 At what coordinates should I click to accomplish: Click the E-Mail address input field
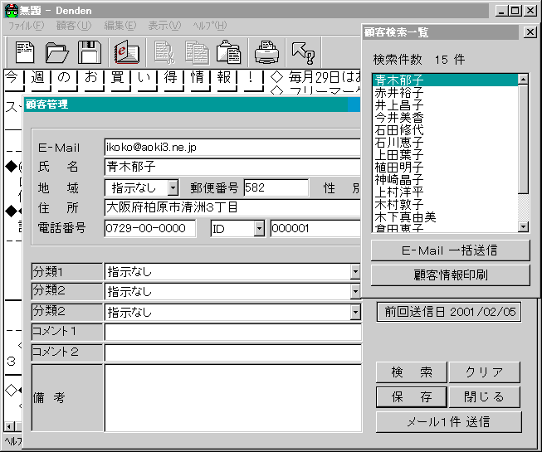click(x=232, y=146)
